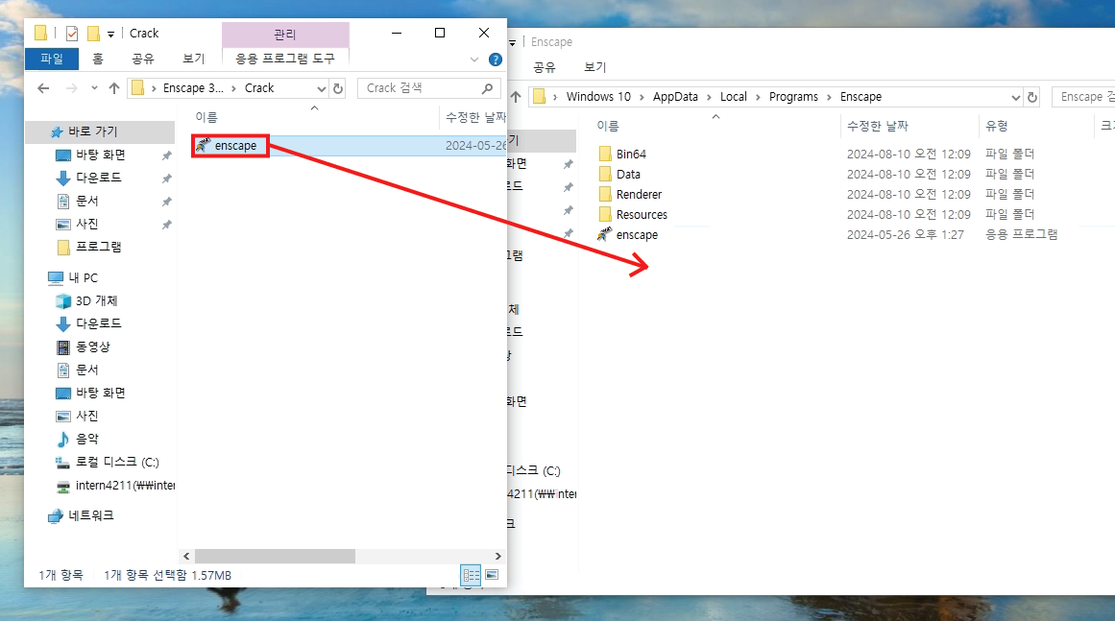The image size is (1115, 621).
Task: Click Windows 10 in the Enscape address path
Action: [598, 97]
